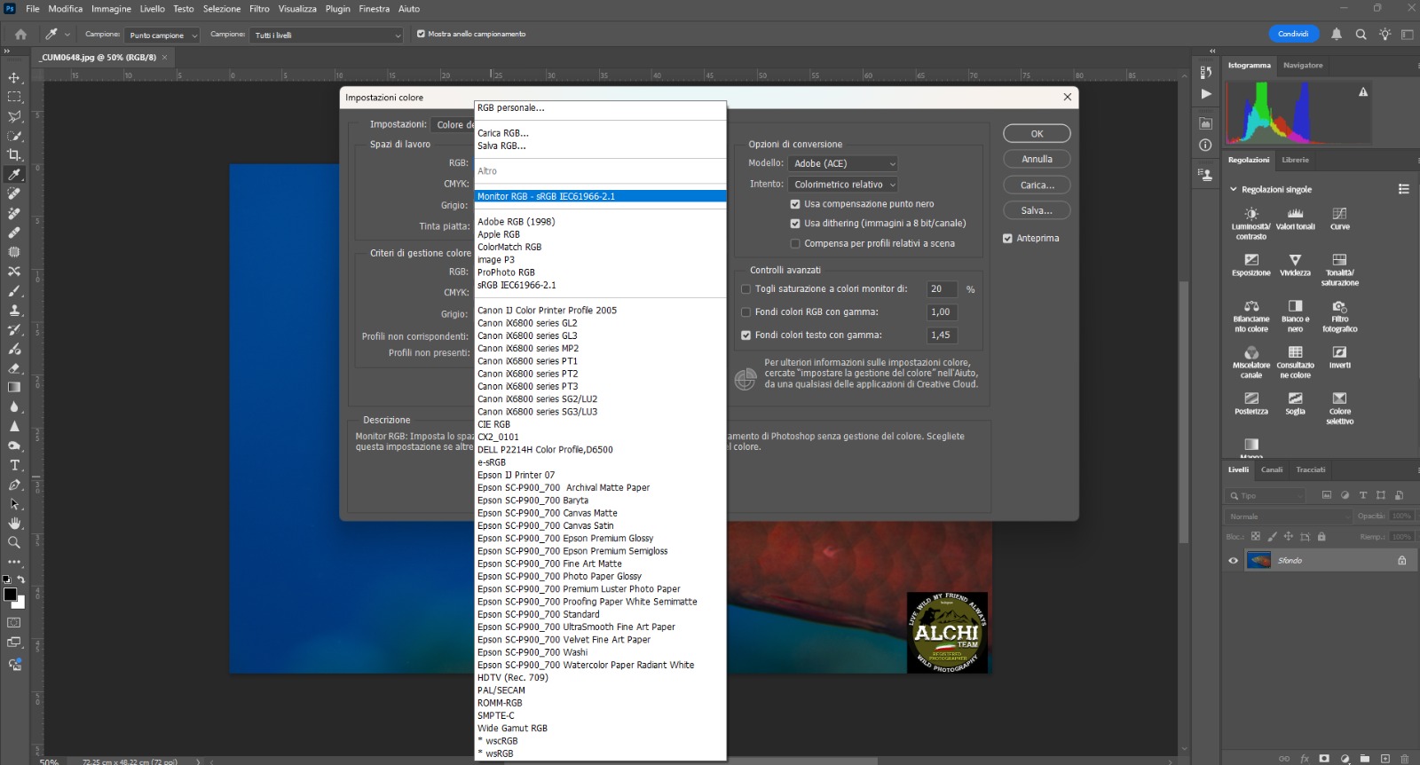
Task: Select the Type tool
Action: [14, 465]
